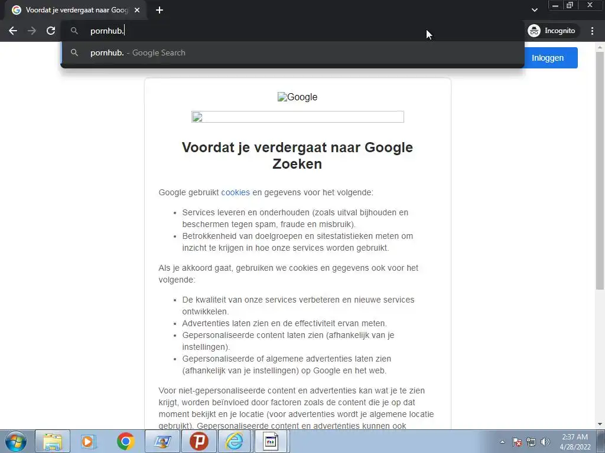Expand the tab search chevron
Image resolution: width=605 pixels, height=453 pixels.
pos(534,10)
